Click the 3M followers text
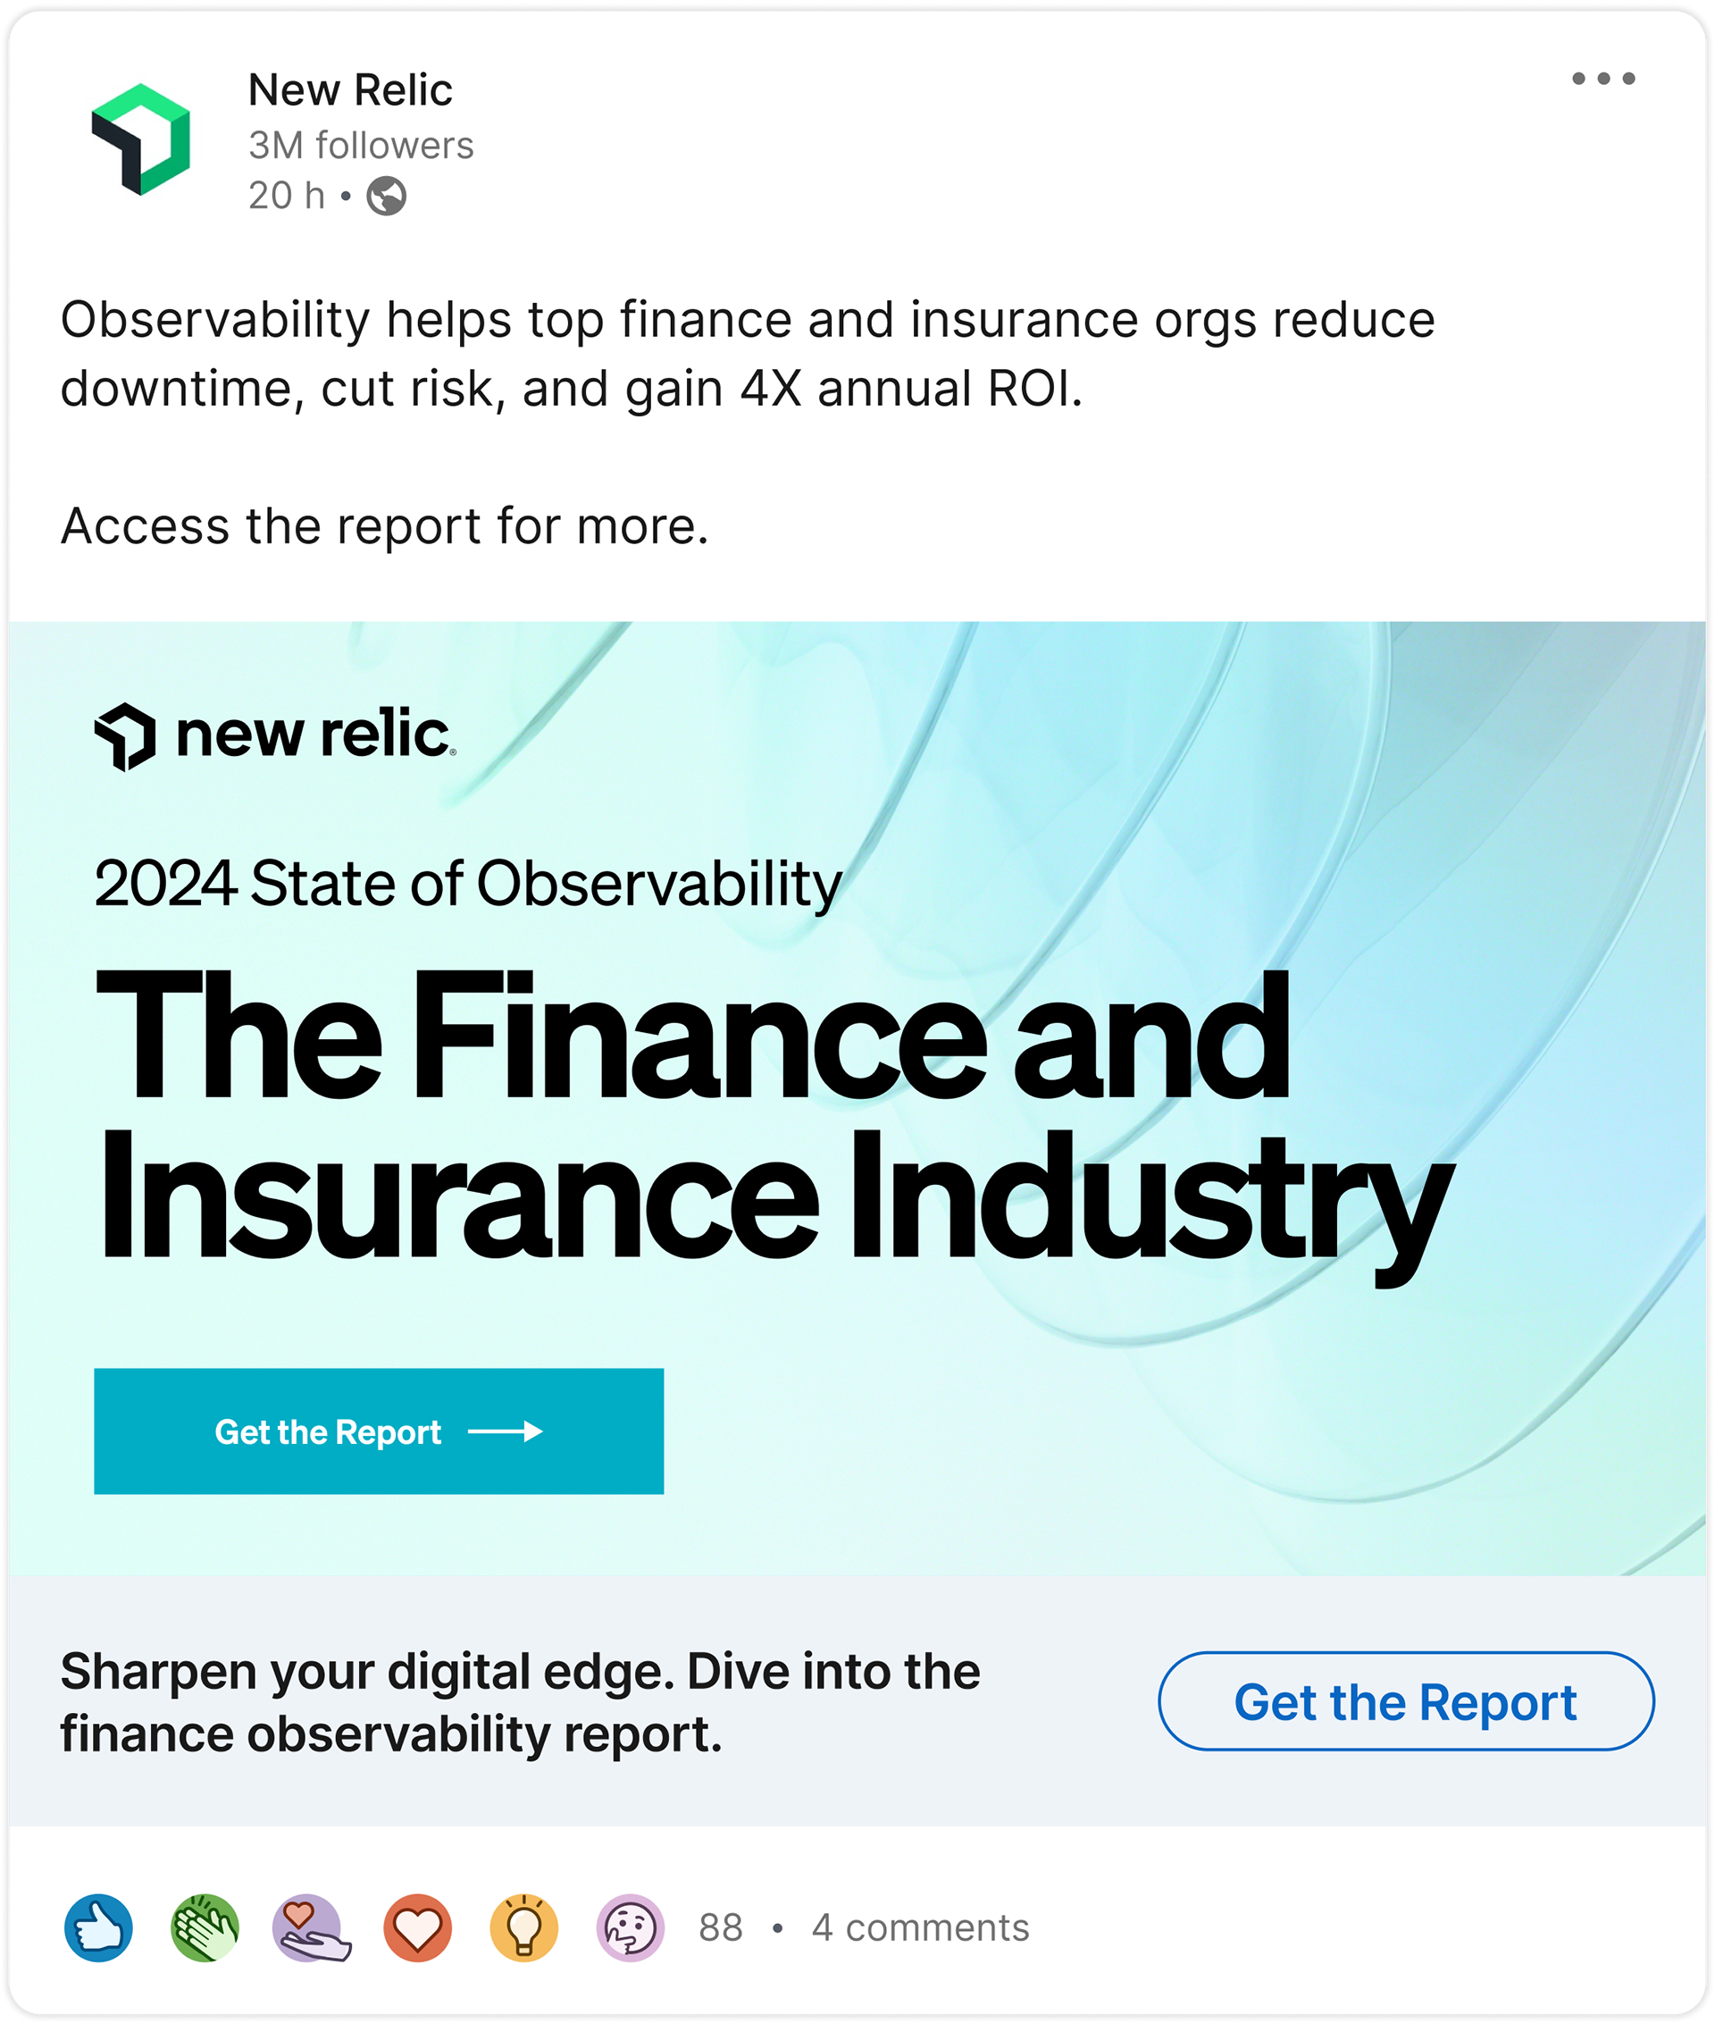Image resolution: width=1715 pixels, height=2023 pixels. point(361,146)
